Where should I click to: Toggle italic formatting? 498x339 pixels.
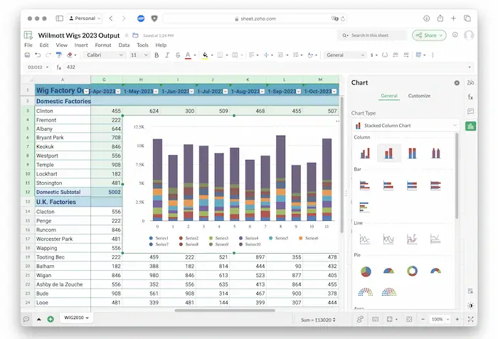click(167, 55)
